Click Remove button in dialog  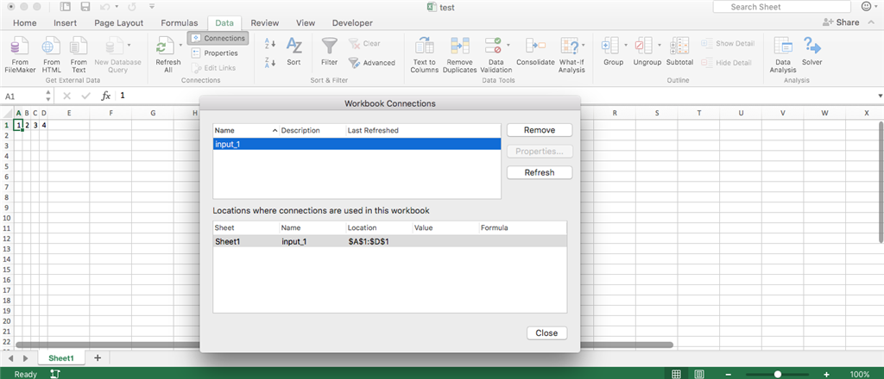tap(540, 130)
